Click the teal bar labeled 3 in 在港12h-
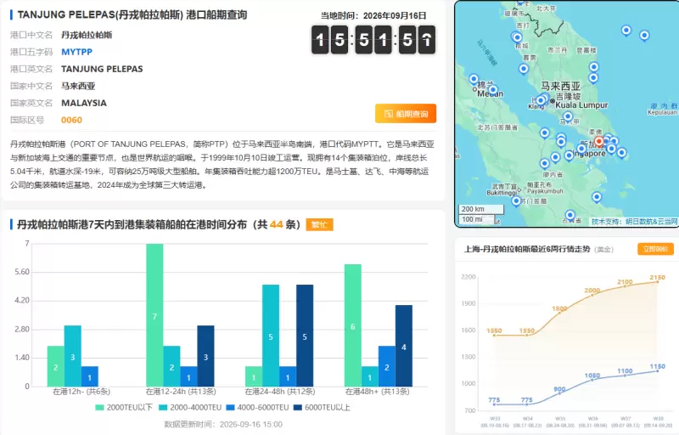Viewport: 679px width, 435px height. (x=73, y=356)
